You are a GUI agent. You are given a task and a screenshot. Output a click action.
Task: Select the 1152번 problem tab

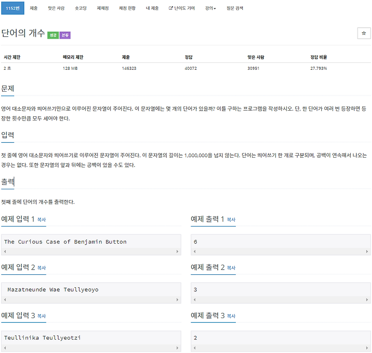13,8
